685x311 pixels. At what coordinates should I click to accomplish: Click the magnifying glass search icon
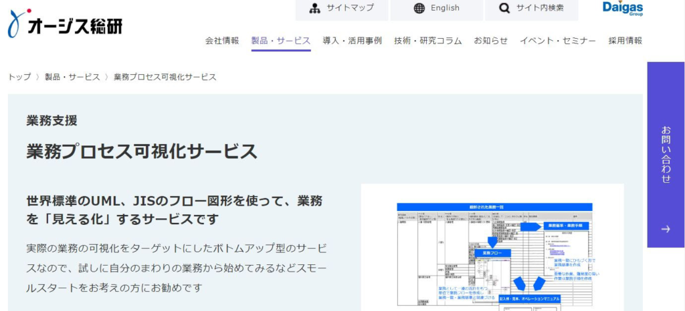point(505,9)
